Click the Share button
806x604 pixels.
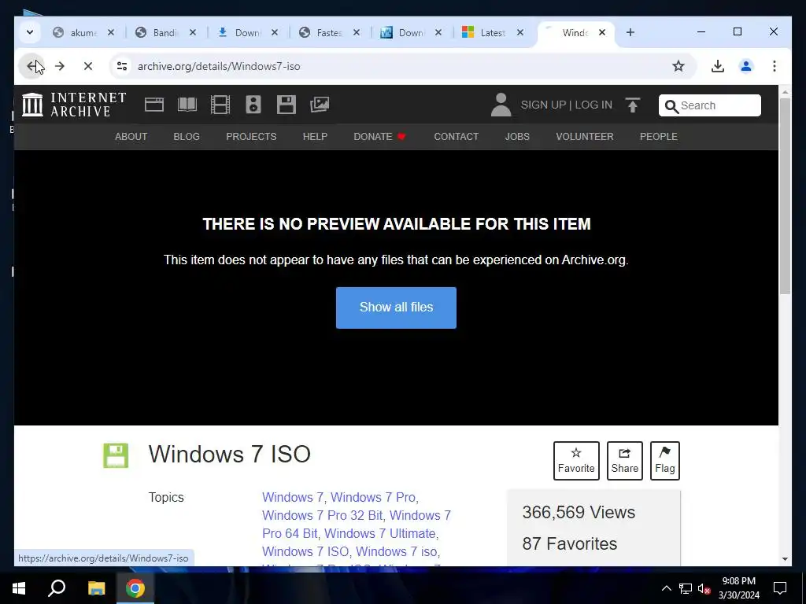pyautogui.click(x=624, y=461)
